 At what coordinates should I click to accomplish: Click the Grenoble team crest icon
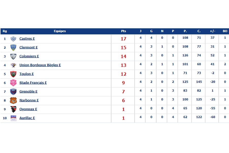[x=13, y=92]
